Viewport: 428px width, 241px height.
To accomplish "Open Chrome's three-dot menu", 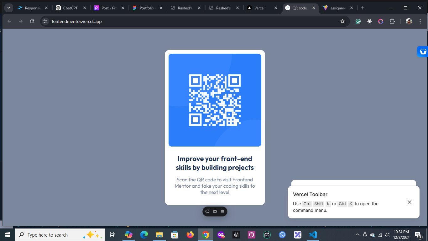I will 420,21.
